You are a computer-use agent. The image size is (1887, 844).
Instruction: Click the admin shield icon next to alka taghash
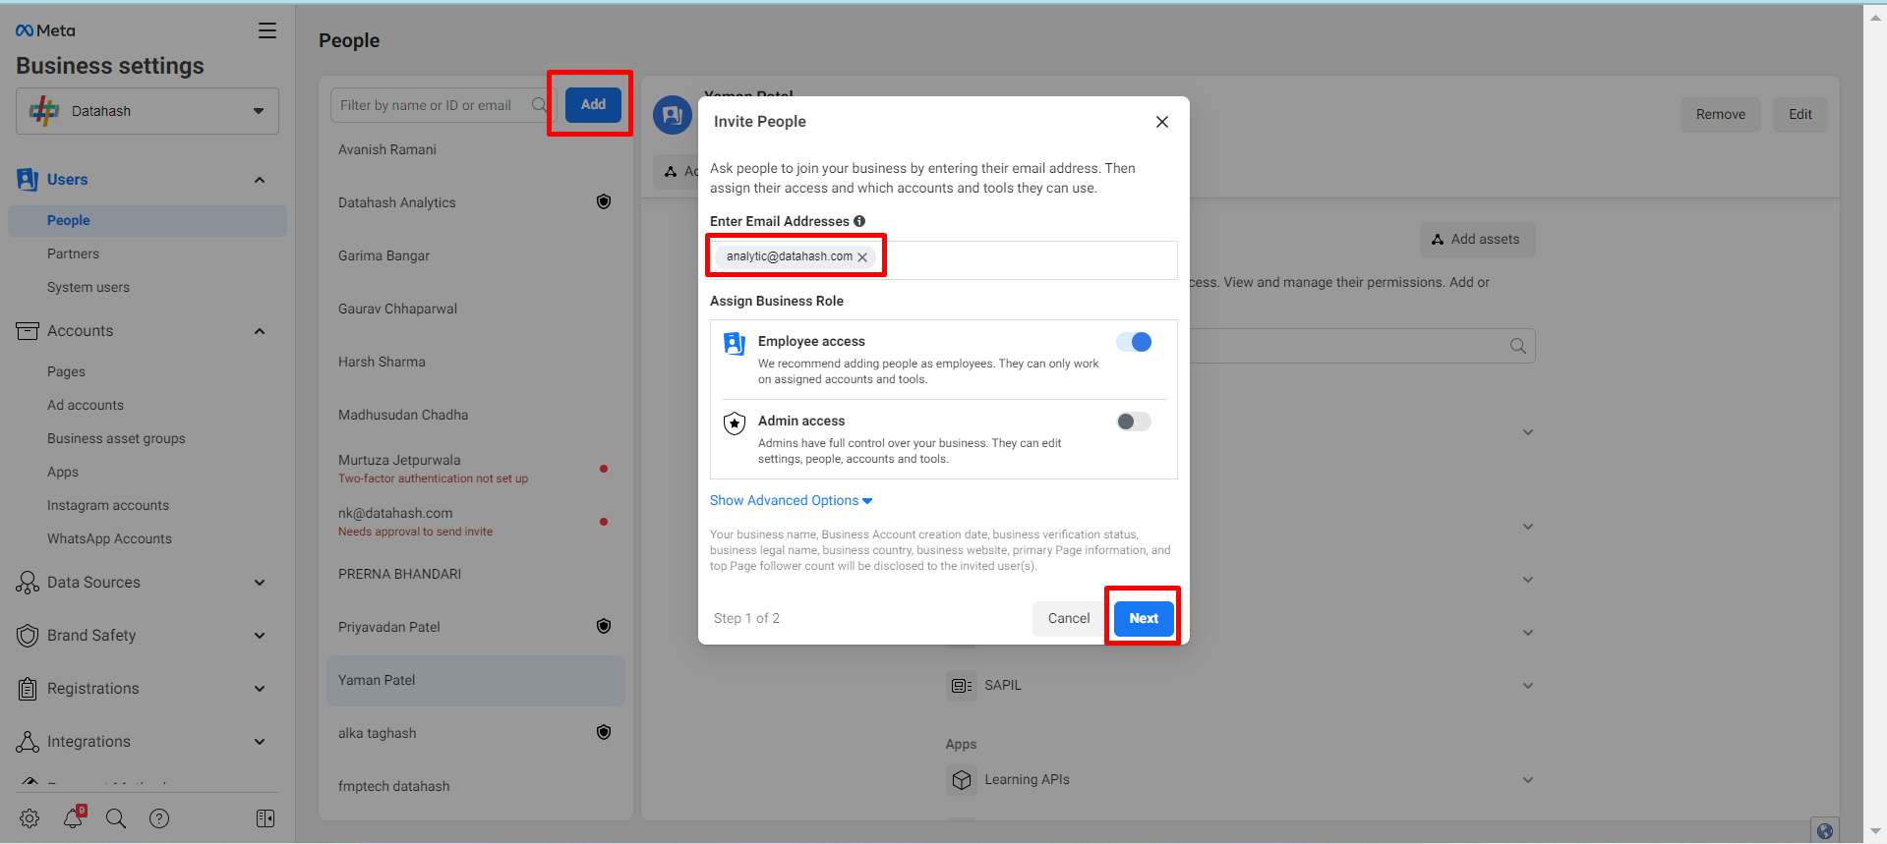pos(604,732)
